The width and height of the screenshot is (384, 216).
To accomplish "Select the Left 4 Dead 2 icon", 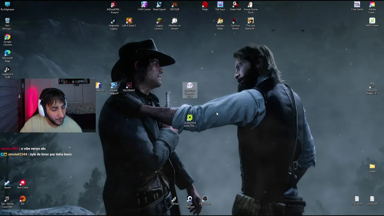I will 129,22.
